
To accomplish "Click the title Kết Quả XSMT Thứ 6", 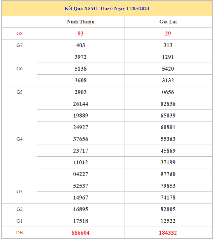I will (x=107, y=8).
